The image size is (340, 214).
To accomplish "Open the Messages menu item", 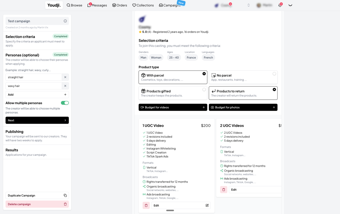I will click(97, 5).
